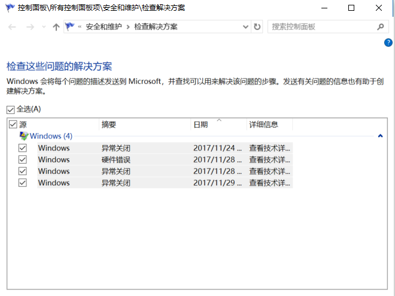Viewport: 395px width, 296px height.
Task: Toggle the 源 column header checkbox
Action: point(13,124)
